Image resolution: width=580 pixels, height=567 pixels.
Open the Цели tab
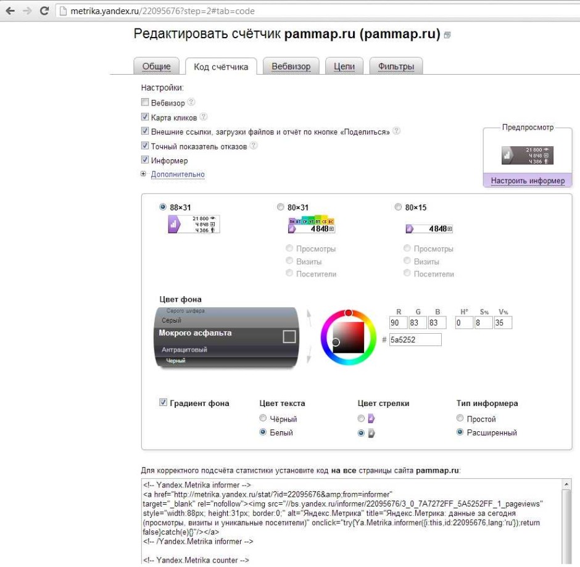(x=344, y=66)
